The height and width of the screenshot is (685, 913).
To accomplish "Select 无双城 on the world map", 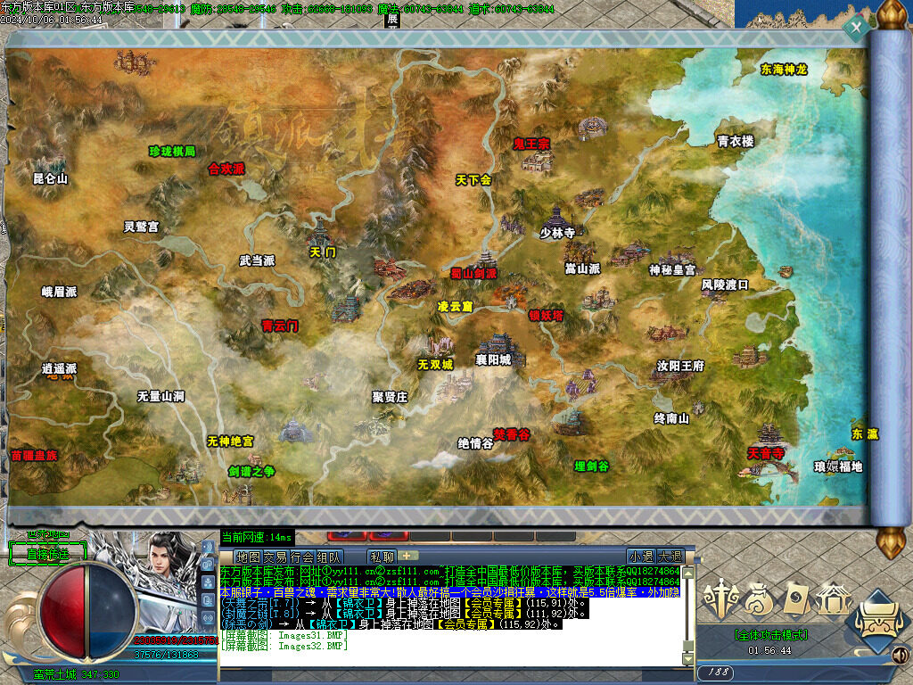I will coord(435,365).
